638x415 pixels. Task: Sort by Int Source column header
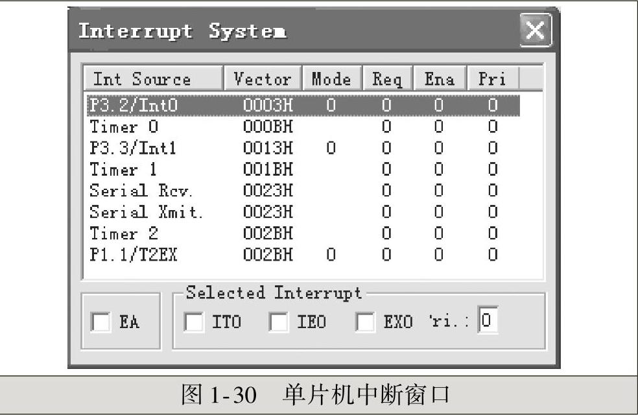(153, 80)
